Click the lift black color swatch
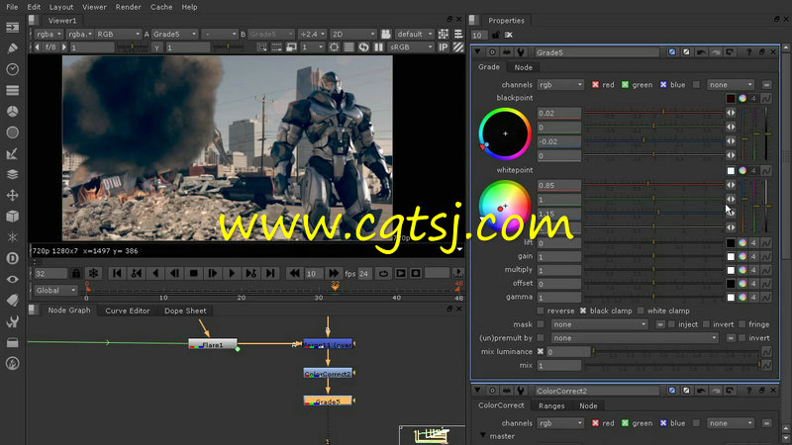 (x=731, y=242)
